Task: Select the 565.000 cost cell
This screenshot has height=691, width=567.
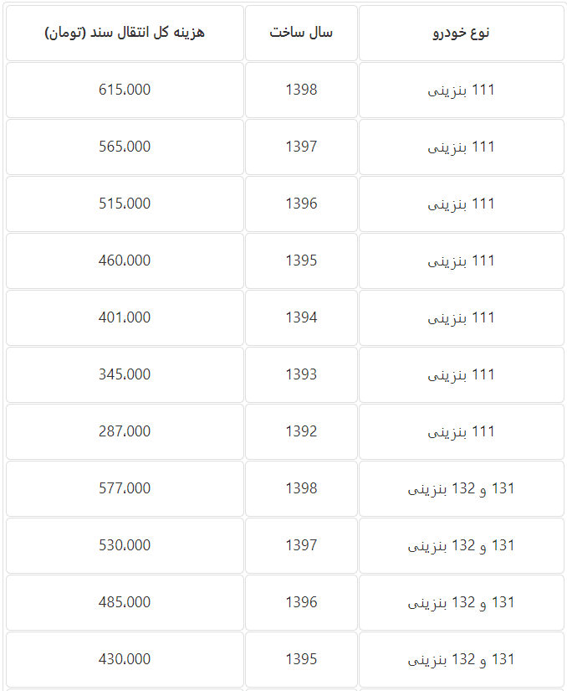Action: click(125, 147)
